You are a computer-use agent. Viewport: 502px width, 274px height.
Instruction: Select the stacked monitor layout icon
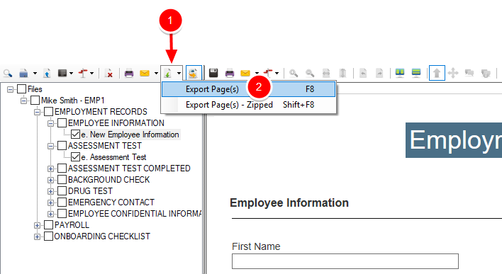(x=416, y=73)
